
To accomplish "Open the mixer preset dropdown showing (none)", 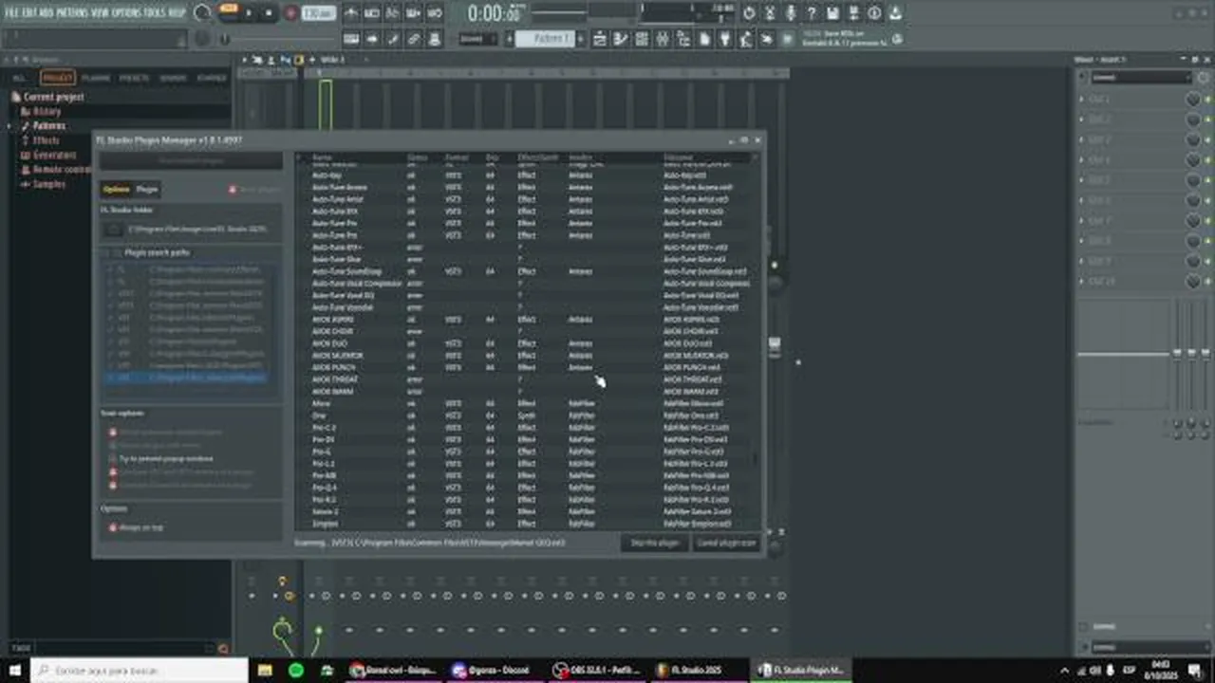I will pyautogui.click(x=1140, y=77).
